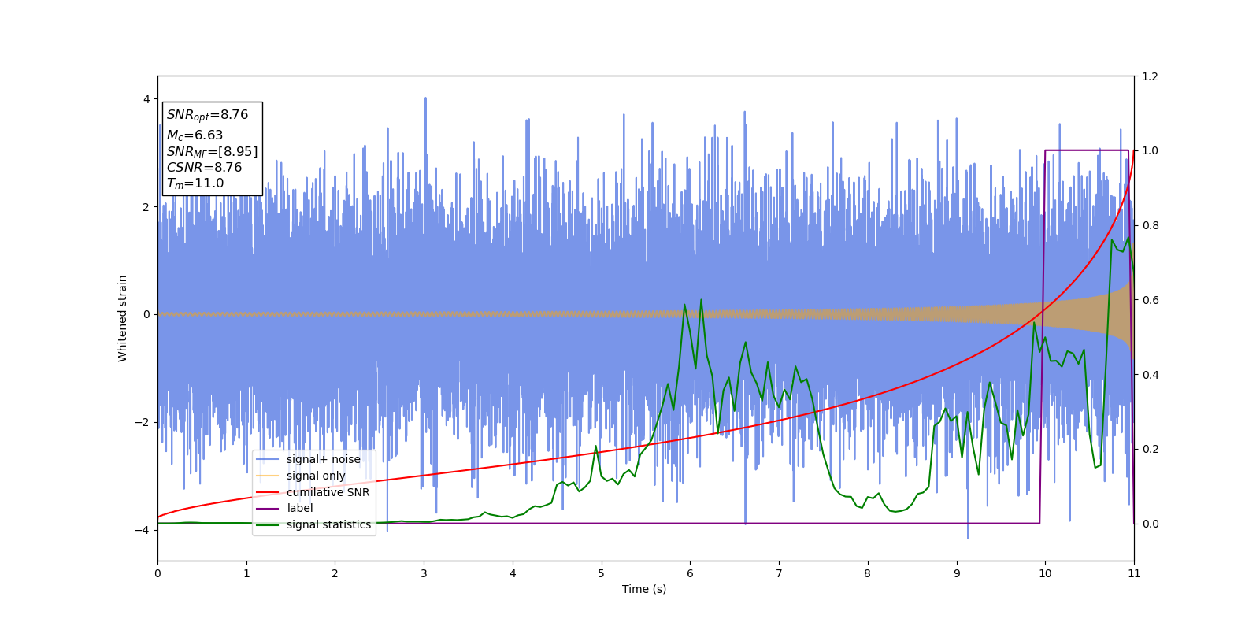Click the right-axis tick label 1.2
Viewport: 1260px width, 630px height.
1150,76
